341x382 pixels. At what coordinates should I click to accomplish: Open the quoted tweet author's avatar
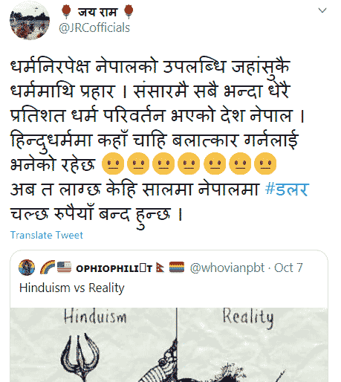tap(27, 268)
